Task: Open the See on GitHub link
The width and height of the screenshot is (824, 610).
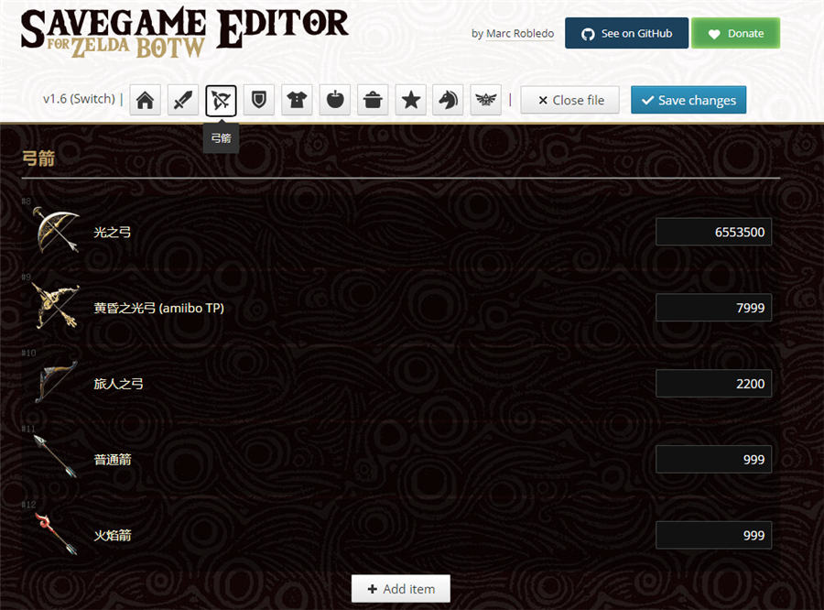Action: 626,33
